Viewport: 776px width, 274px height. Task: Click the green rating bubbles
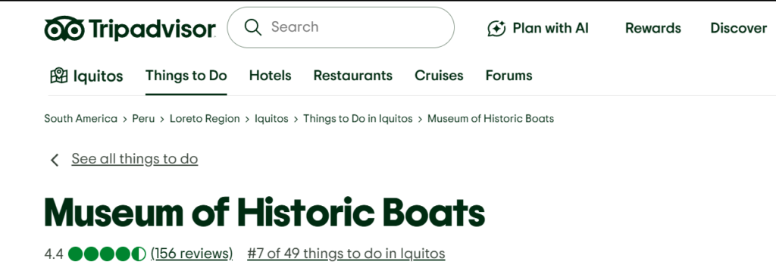coord(107,254)
